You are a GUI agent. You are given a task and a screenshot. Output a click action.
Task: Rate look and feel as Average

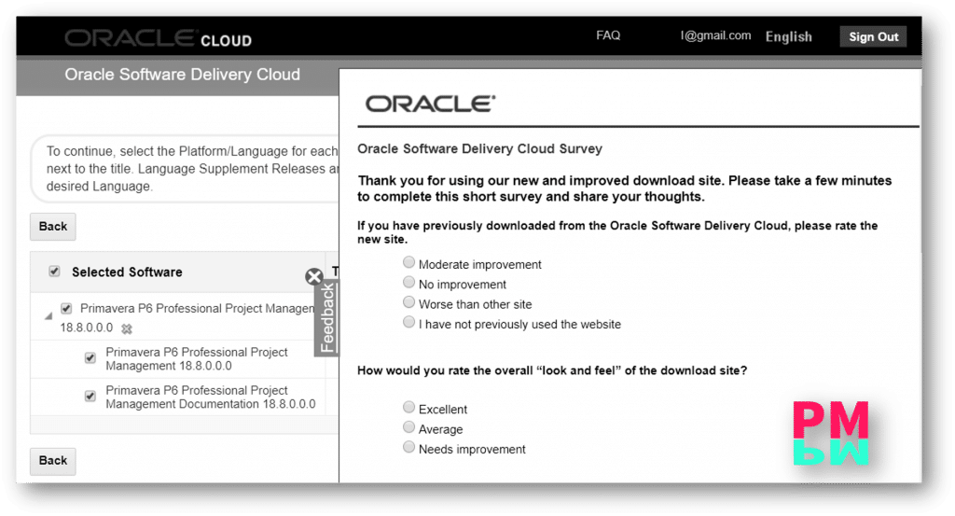[408, 427]
